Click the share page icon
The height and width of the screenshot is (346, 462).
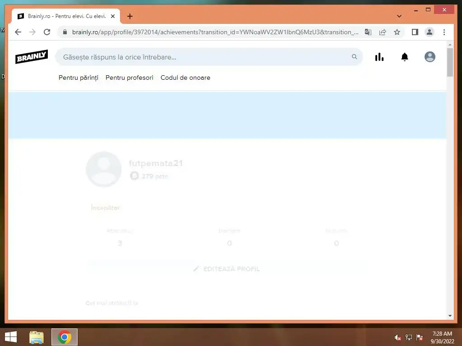tap(383, 32)
